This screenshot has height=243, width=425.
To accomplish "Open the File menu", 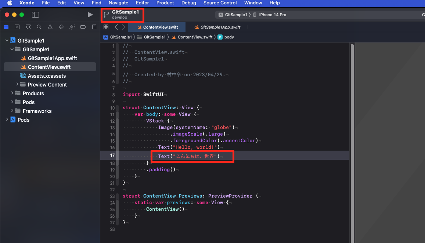I will pyautogui.click(x=46, y=3).
